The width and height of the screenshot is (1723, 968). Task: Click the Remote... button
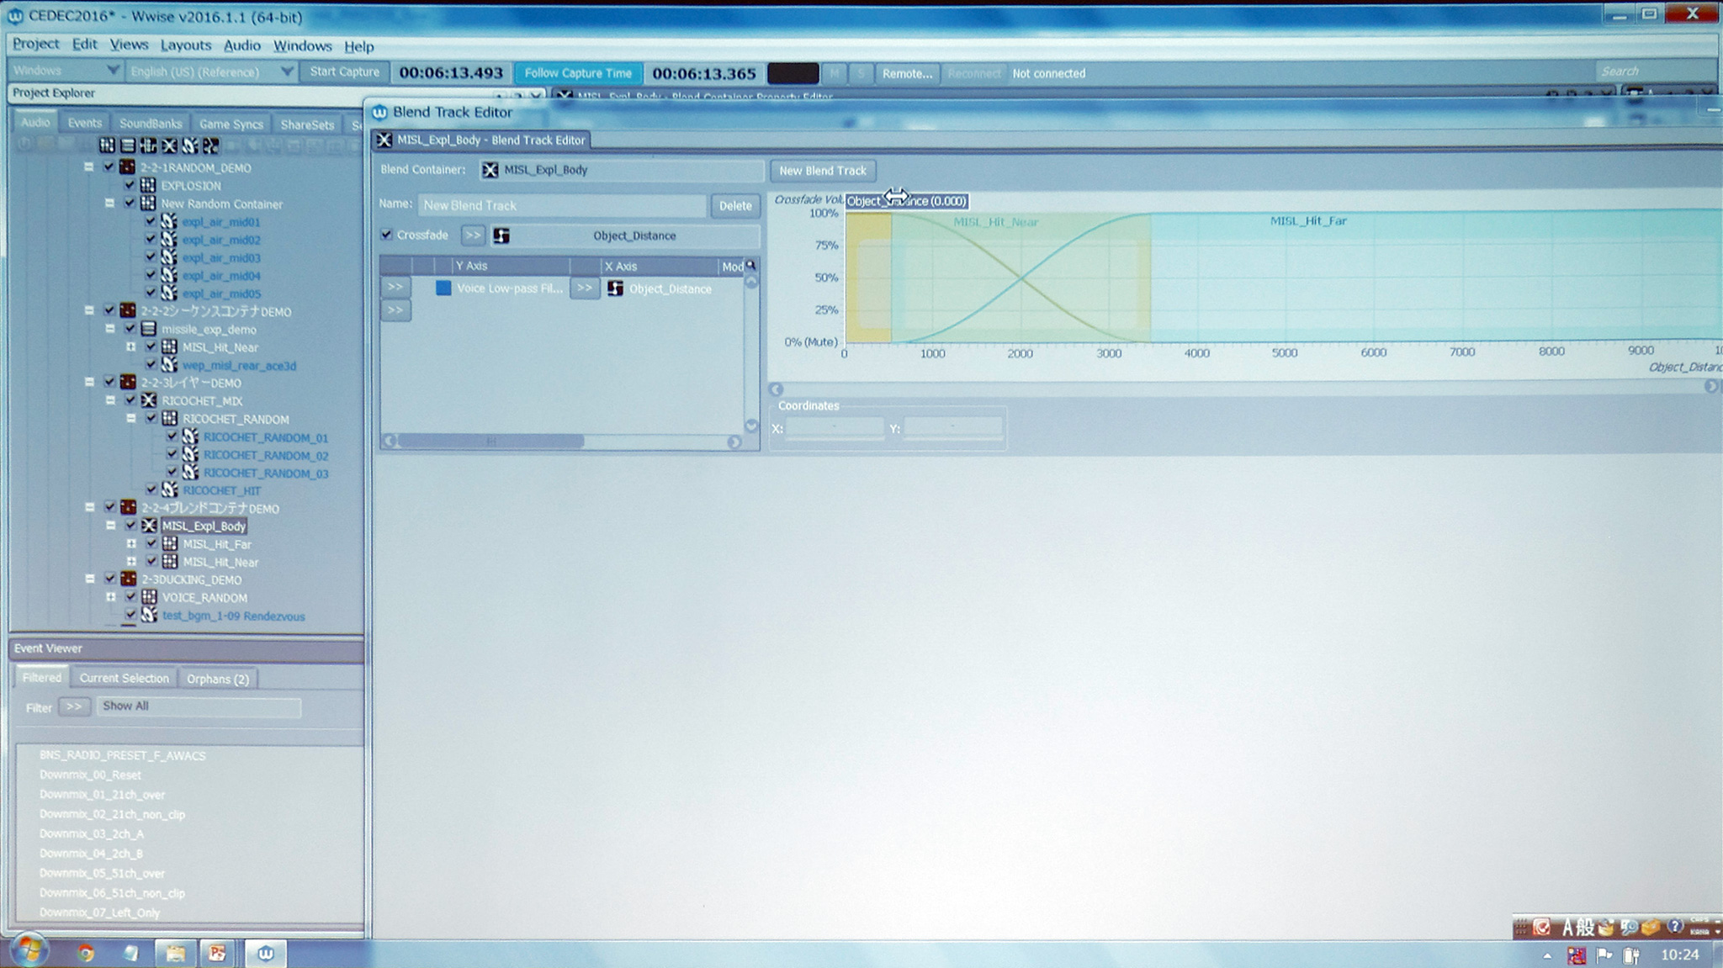tap(907, 73)
